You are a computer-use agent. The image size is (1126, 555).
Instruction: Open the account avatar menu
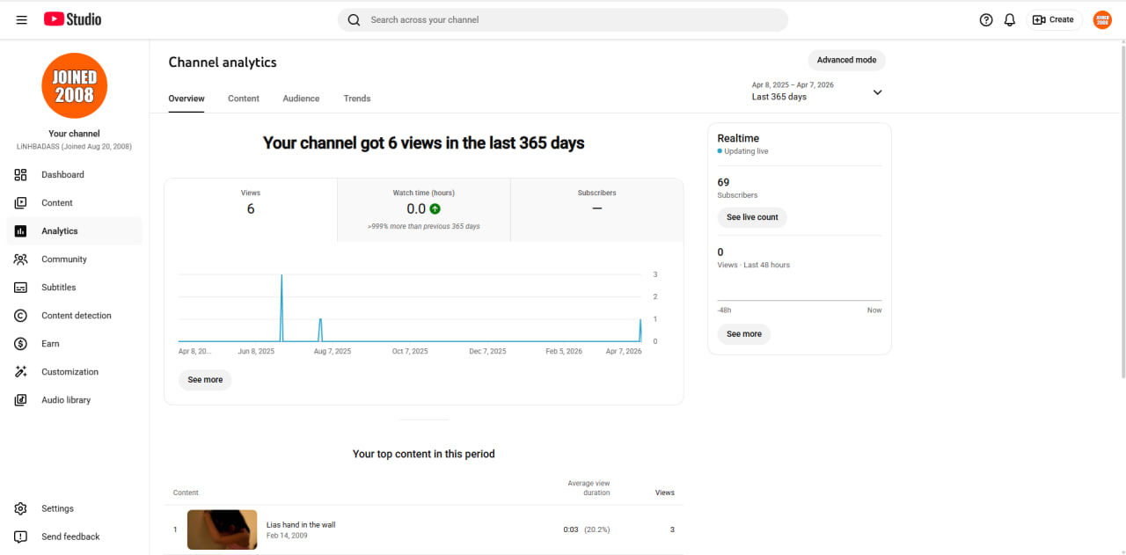pyautogui.click(x=1102, y=19)
